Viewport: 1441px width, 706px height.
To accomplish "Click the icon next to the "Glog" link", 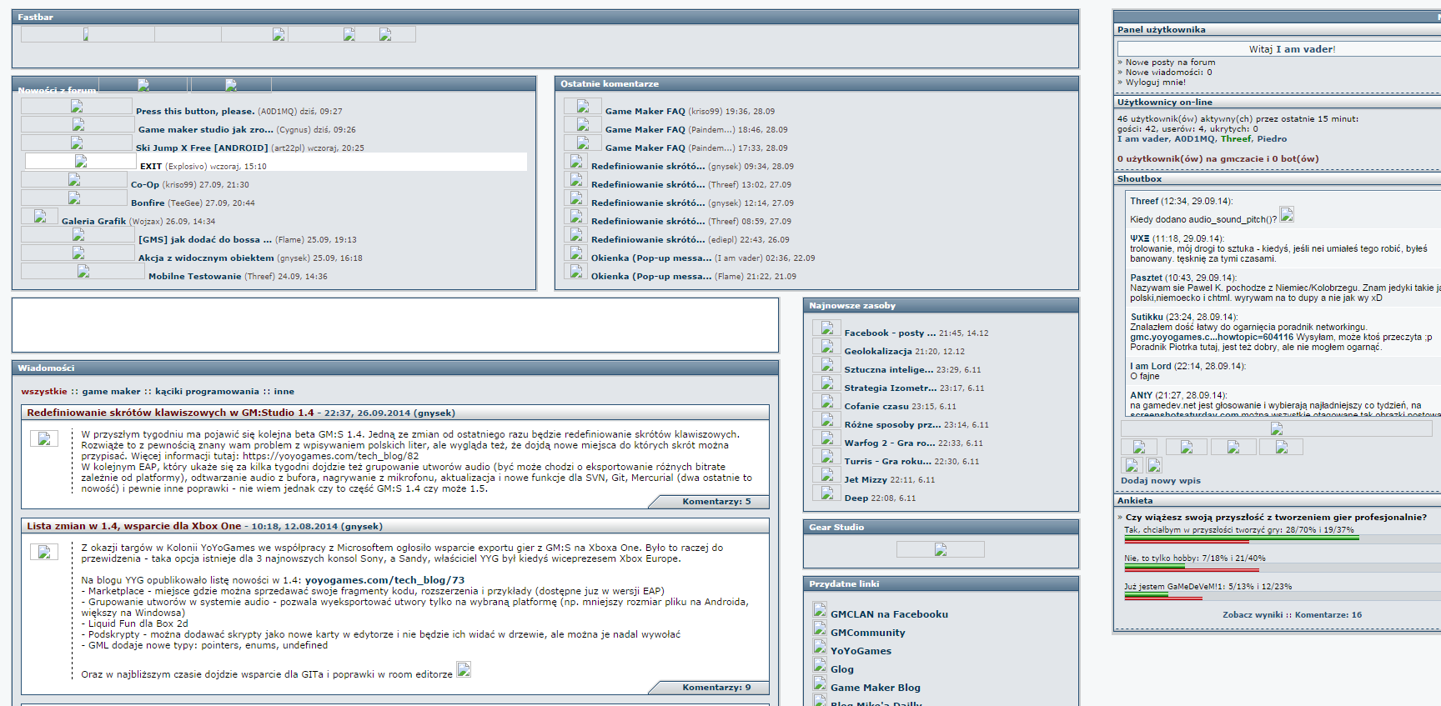I will click(820, 664).
